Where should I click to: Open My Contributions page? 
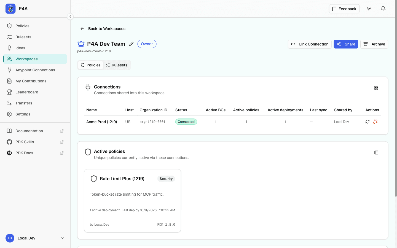point(35,81)
